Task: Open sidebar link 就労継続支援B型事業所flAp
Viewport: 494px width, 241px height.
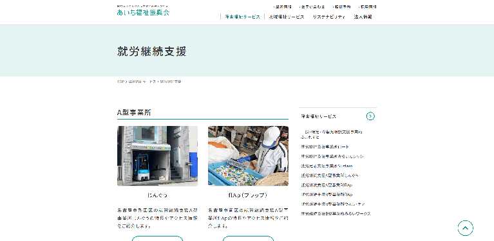Action: [x=327, y=195]
